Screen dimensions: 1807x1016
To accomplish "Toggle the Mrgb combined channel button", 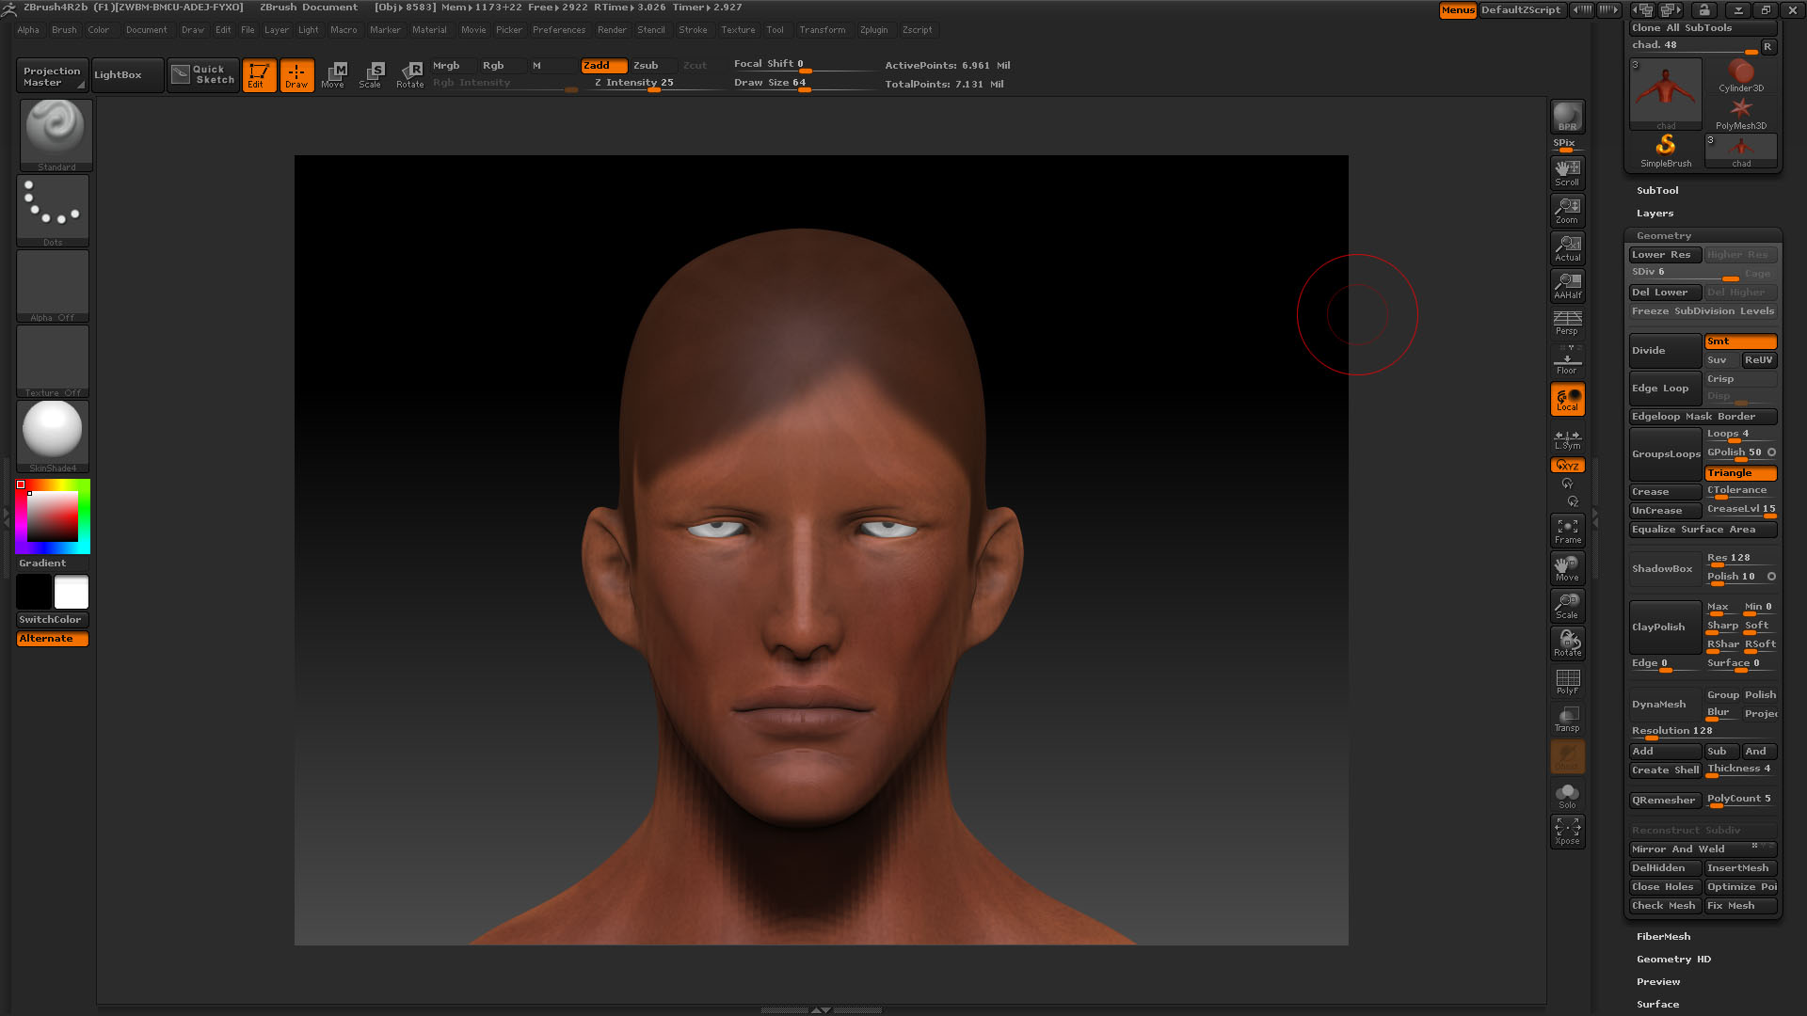I will pyautogui.click(x=447, y=65).
